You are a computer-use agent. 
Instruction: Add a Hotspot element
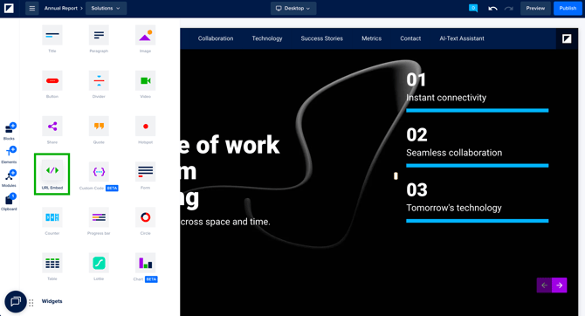[146, 127]
